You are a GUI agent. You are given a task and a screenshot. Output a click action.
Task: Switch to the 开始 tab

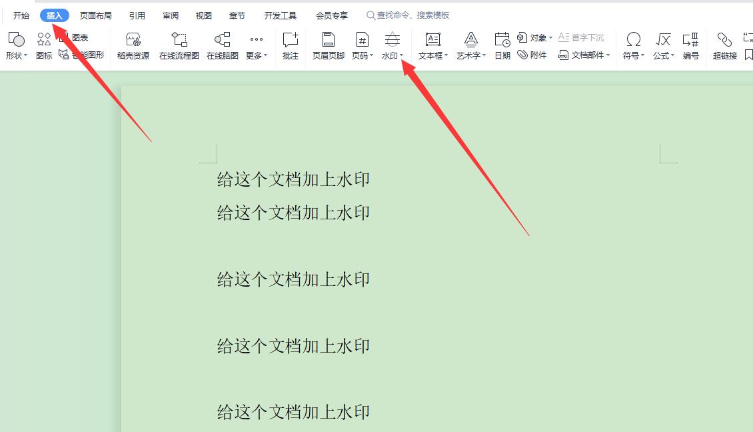tap(21, 15)
